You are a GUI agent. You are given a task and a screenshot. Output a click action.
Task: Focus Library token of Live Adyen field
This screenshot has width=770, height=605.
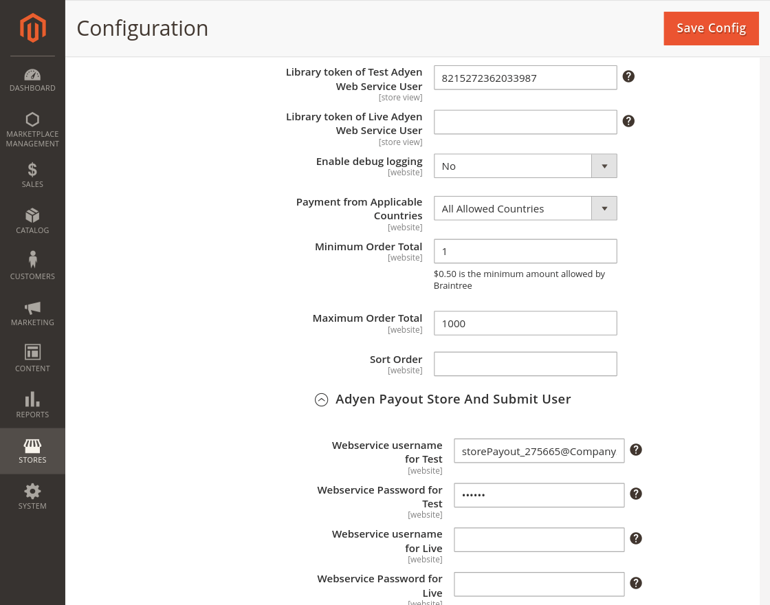525,122
